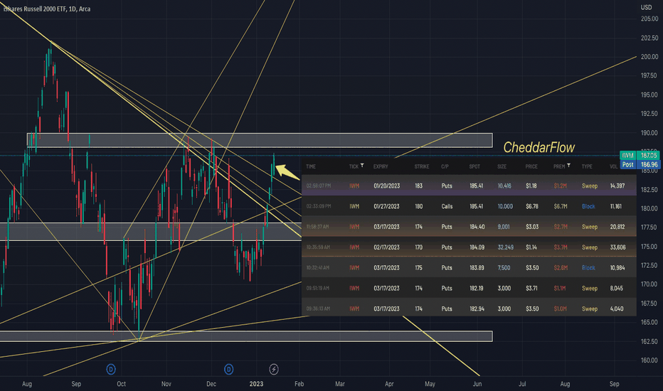Click the 4,040 volume cell
The image size is (663, 391).
pyautogui.click(x=616, y=309)
